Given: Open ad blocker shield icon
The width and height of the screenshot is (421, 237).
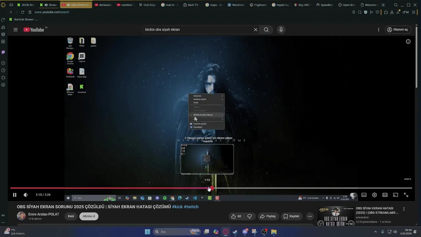Looking at the screenshot, I should tap(365, 12).
